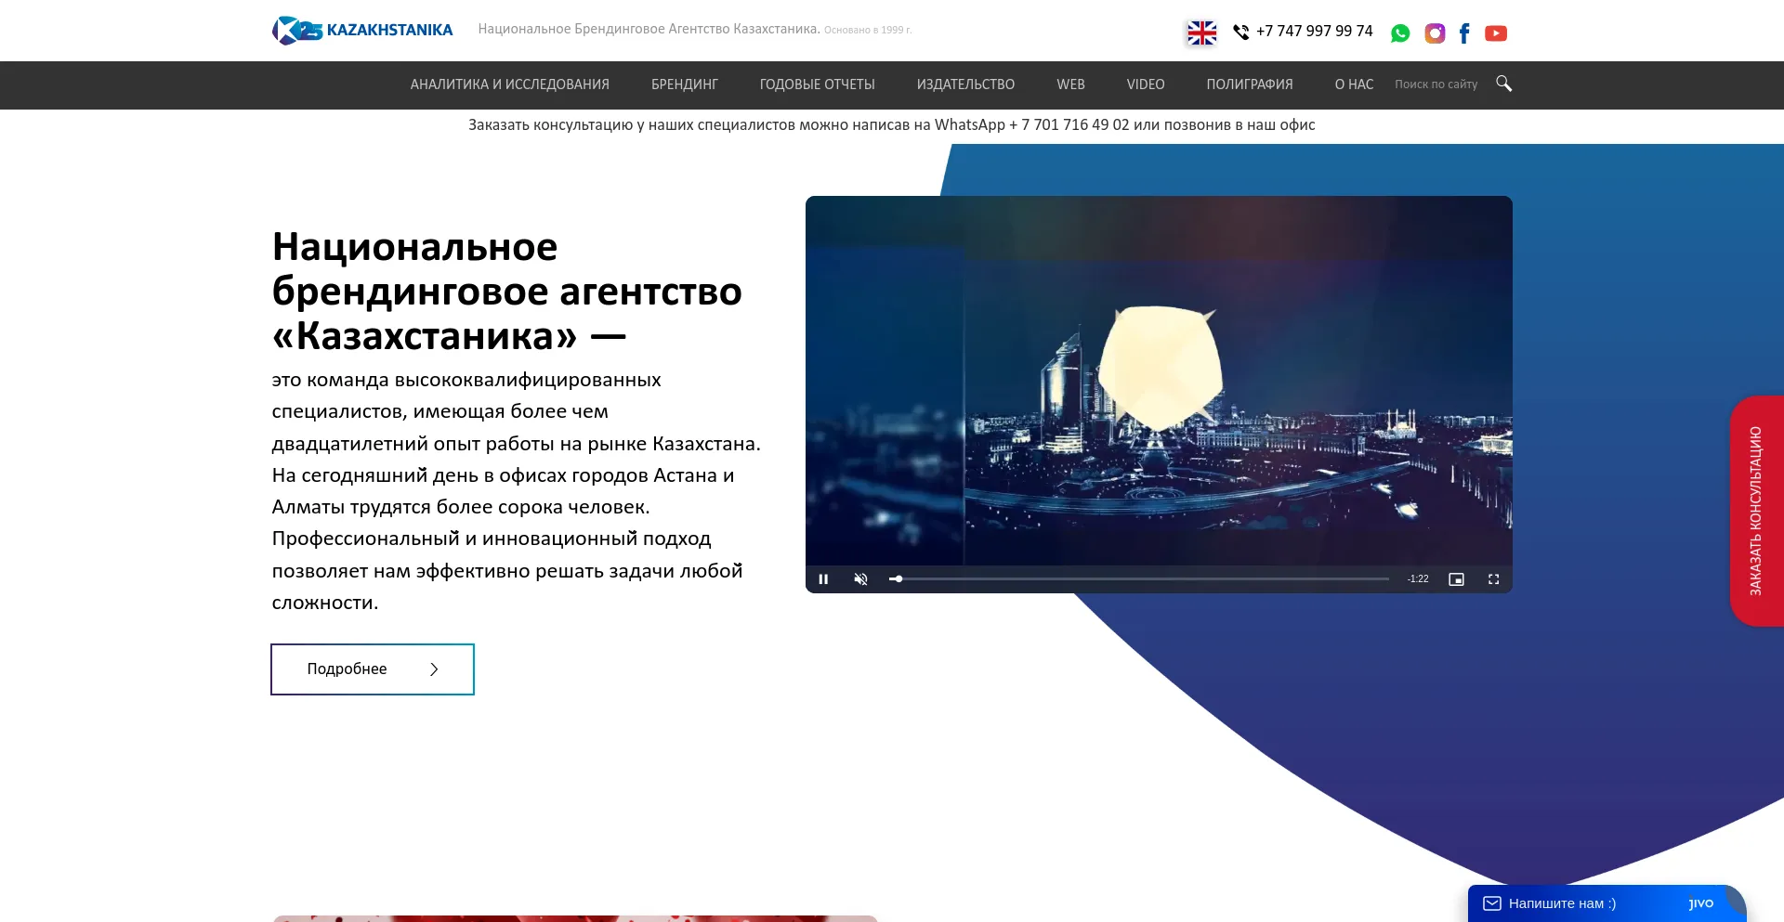1784x922 pixels.
Task: Open the Брендинг menu item
Action: click(684, 84)
